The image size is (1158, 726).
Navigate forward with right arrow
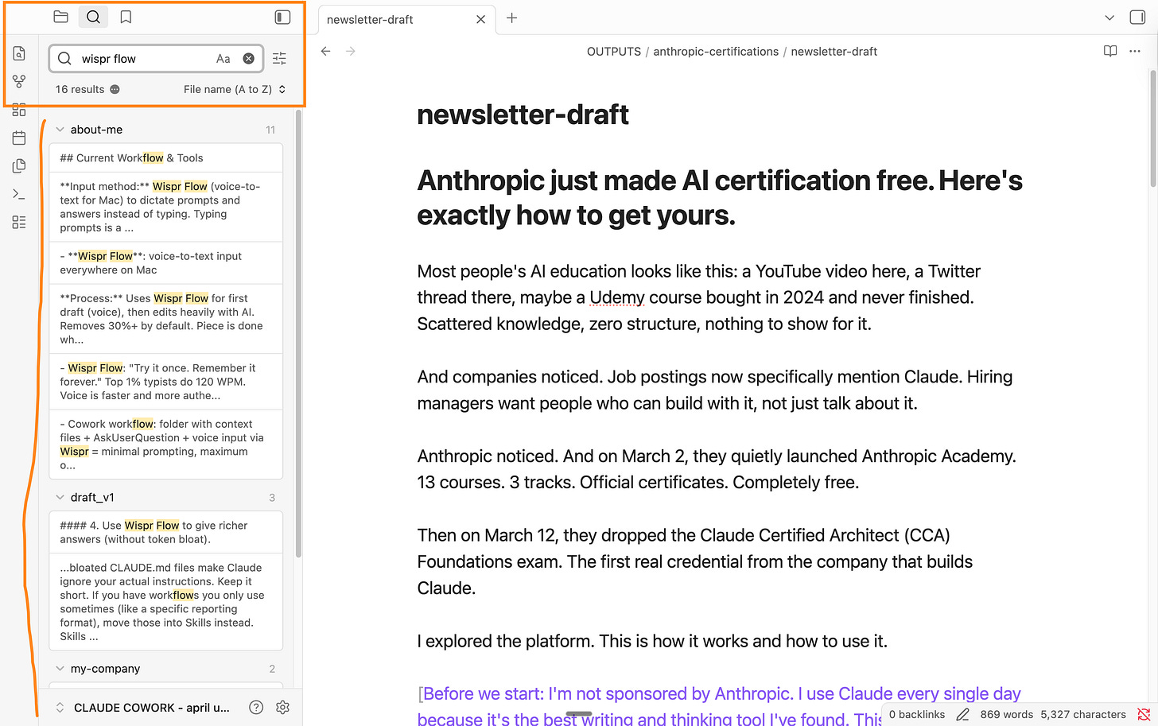[351, 51]
